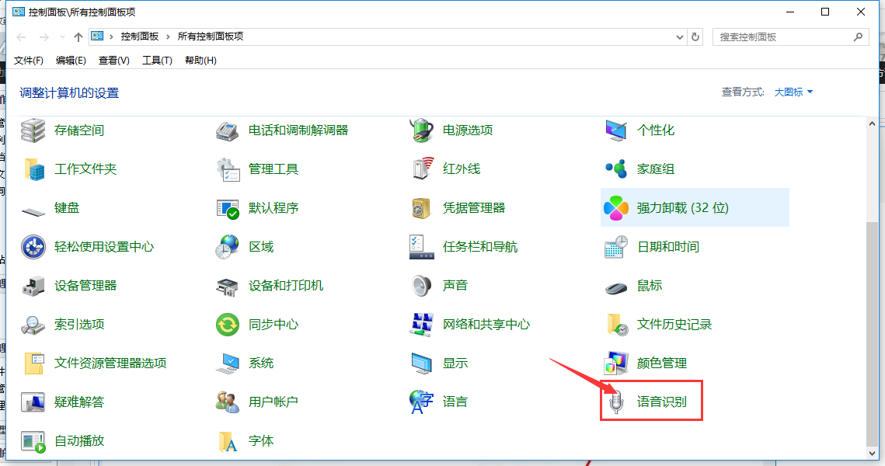Expand the 大图标 view mode dropdown

[x=793, y=92]
